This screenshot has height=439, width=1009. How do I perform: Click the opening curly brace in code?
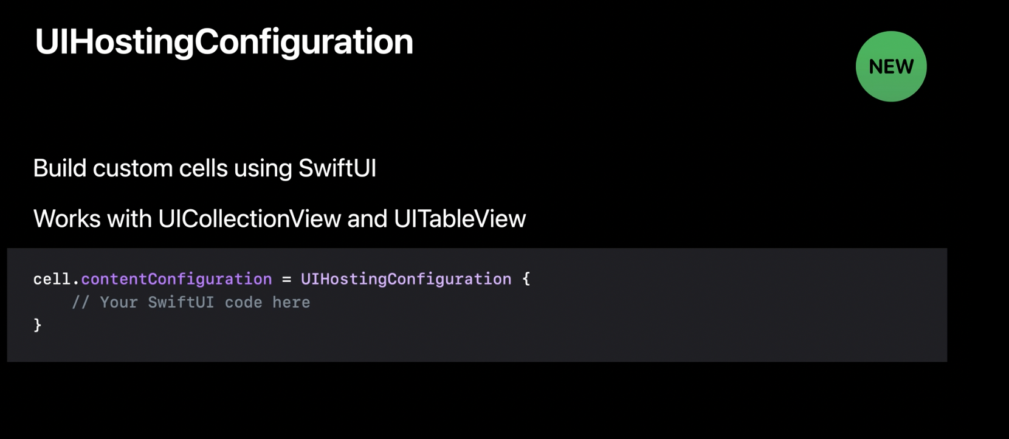(x=526, y=279)
